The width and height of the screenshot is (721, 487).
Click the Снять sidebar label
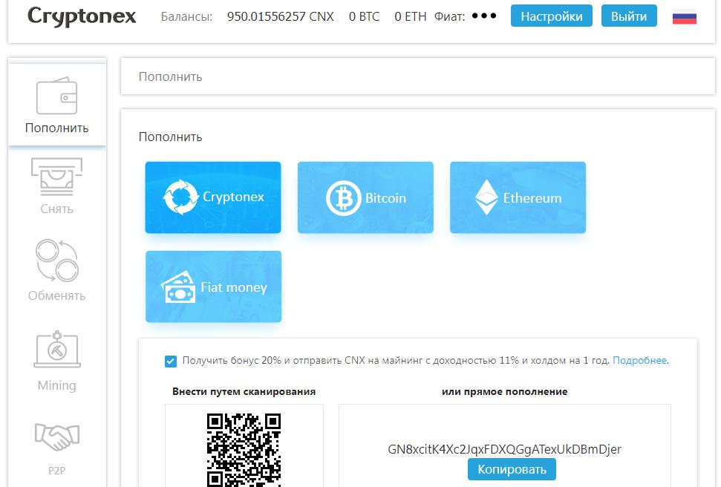(56, 209)
